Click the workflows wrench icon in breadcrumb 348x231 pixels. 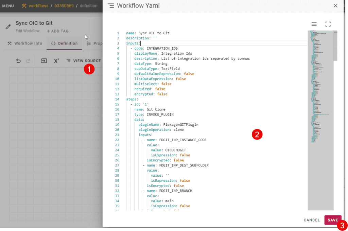coord(24,6)
